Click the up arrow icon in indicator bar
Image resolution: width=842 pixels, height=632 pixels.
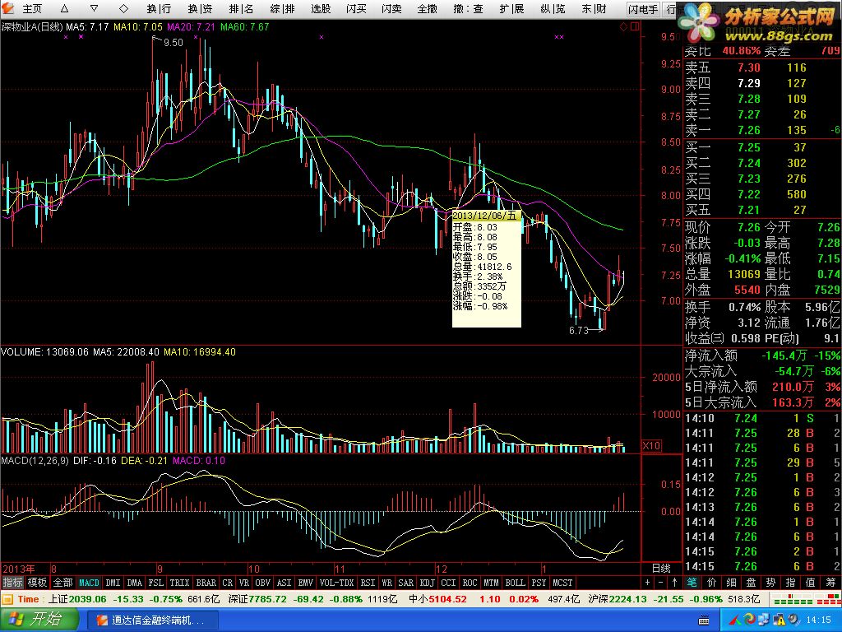click(674, 583)
